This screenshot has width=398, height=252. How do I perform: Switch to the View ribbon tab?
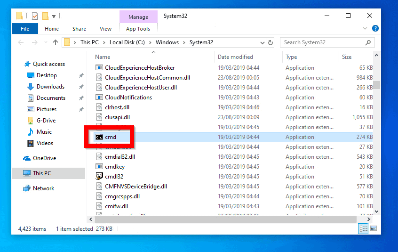[x=105, y=29]
